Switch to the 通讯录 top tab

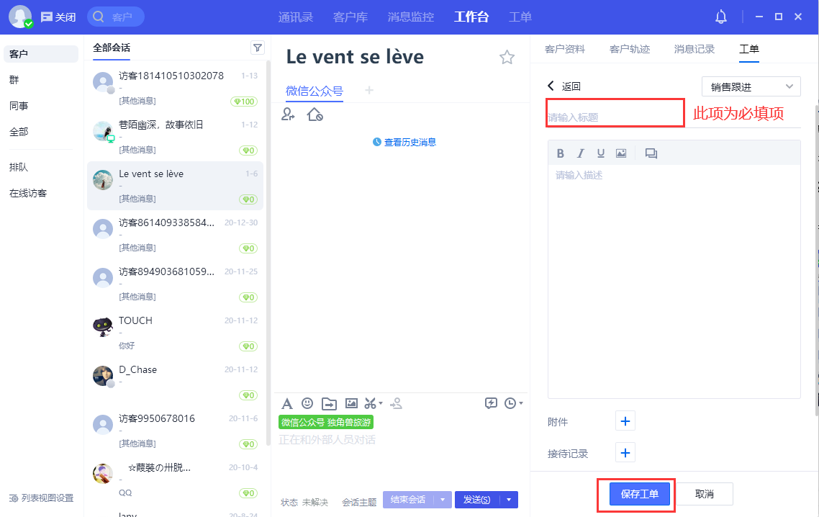[x=296, y=17]
